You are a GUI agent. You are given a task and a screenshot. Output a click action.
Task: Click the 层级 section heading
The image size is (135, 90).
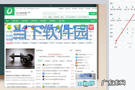111,3
